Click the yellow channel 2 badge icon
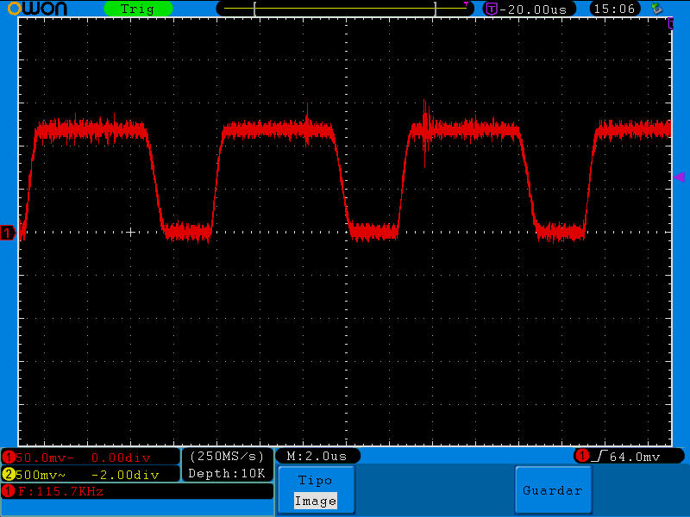Screen dimensions: 690x517 [9, 475]
